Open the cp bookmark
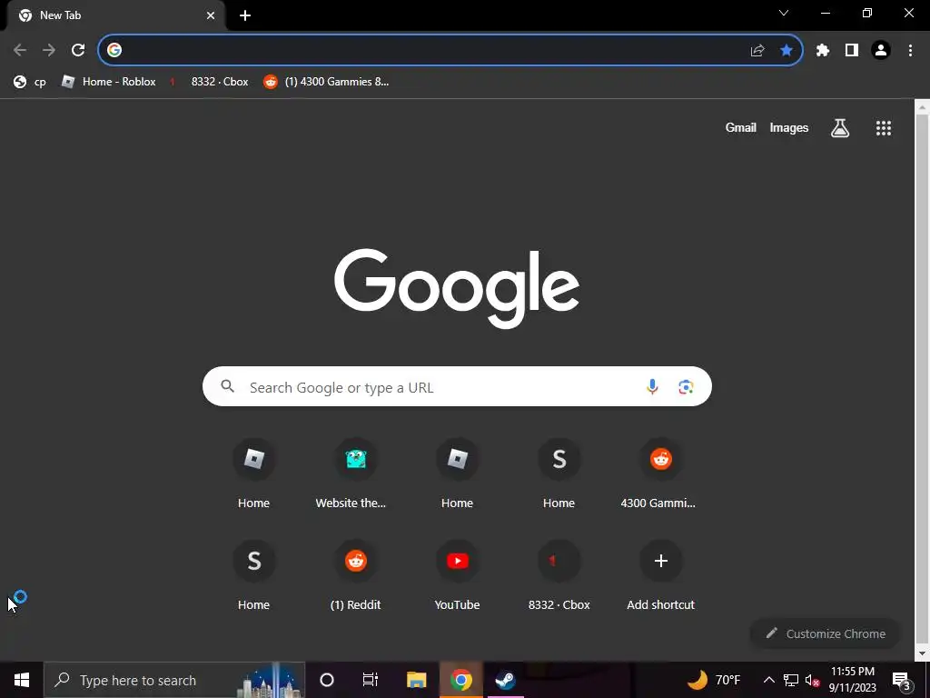 pyautogui.click(x=30, y=82)
